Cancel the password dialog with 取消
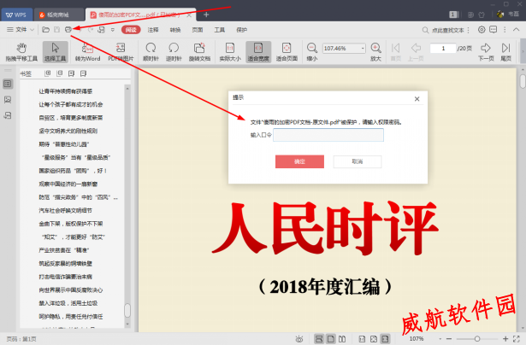The width and height of the screenshot is (526, 345). click(358, 161)
